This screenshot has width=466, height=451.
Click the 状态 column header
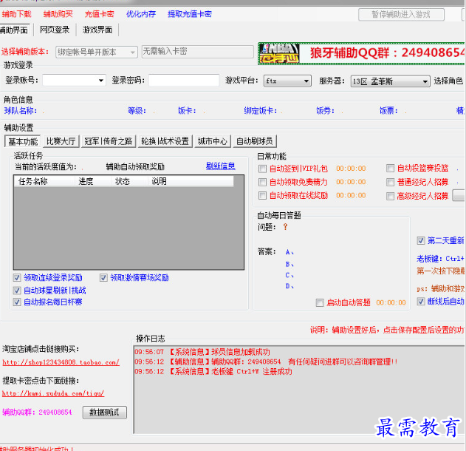(129, 181)
